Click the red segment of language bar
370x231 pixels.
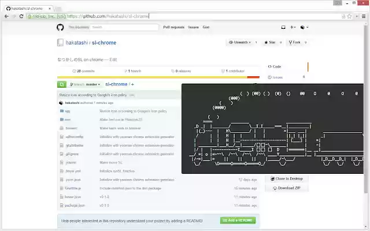pos(253,77)
